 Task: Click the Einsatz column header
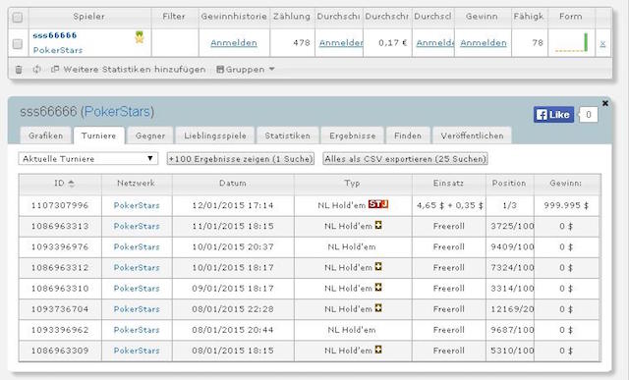click(x=448, y=184)
